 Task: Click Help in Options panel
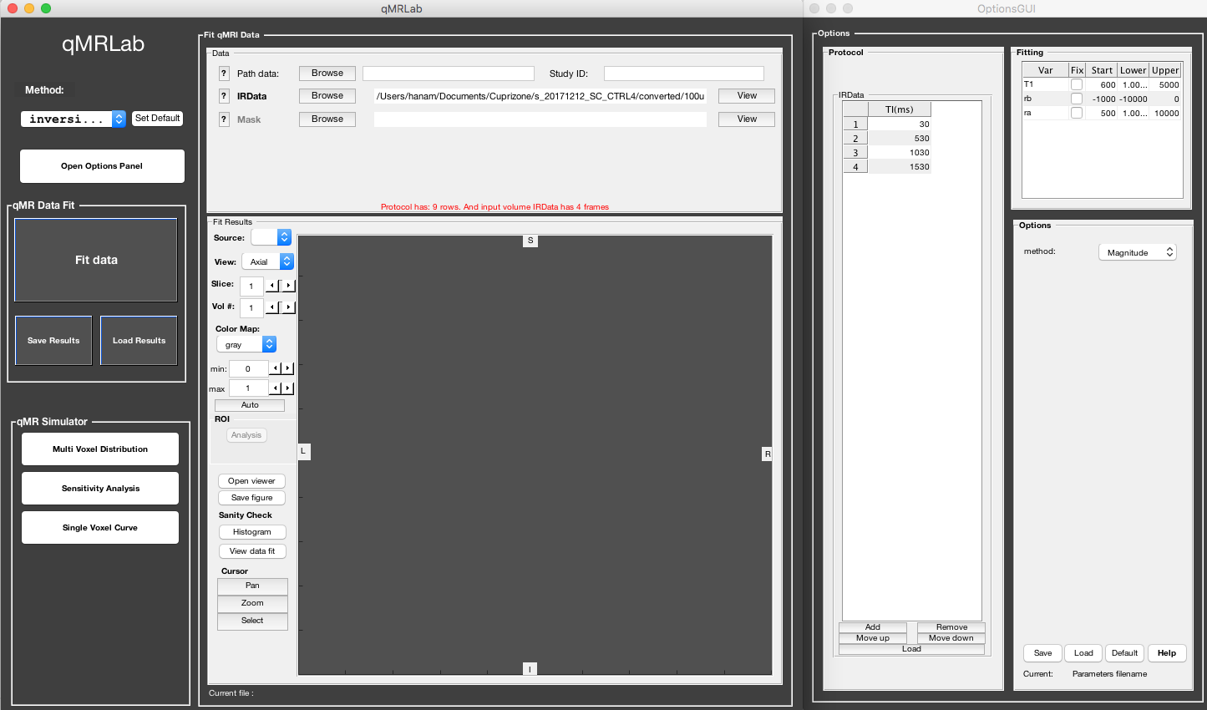1167,653
